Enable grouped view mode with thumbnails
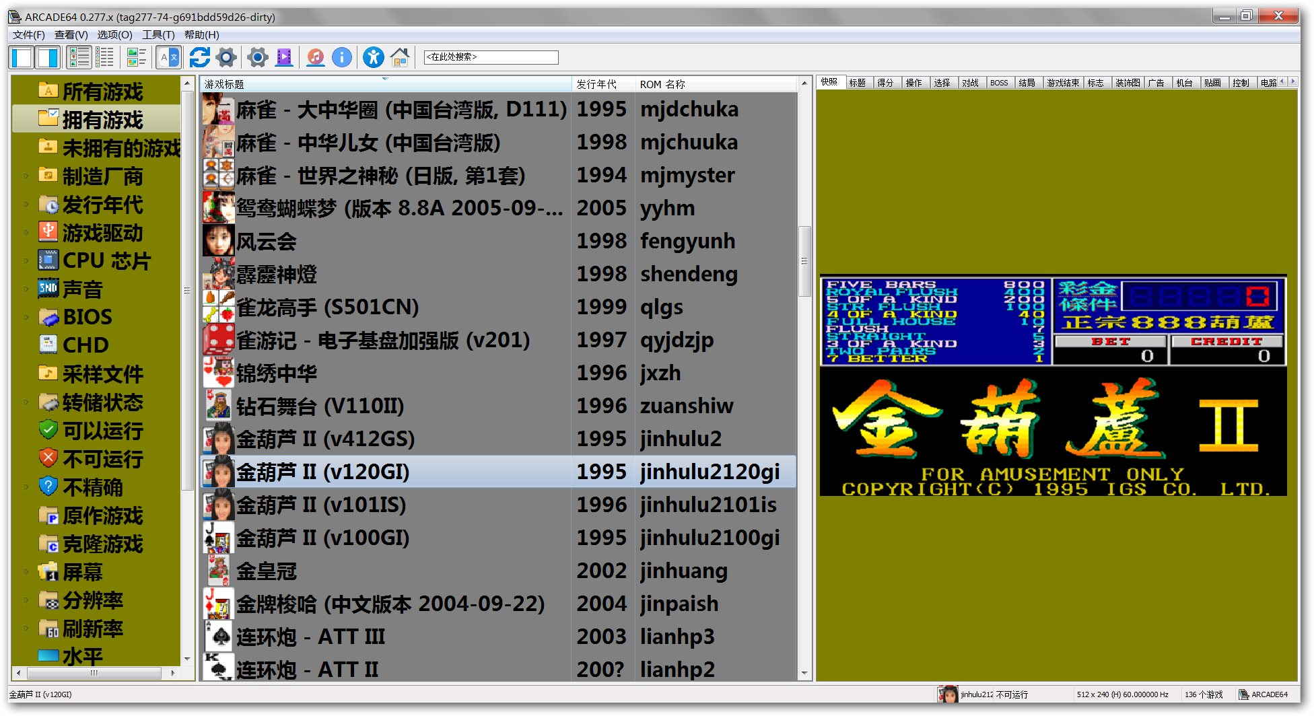The width and height of the screenshot is (1314, 716). coord(137,58)
